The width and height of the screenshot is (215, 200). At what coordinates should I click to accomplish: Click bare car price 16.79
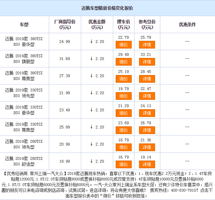124,157
